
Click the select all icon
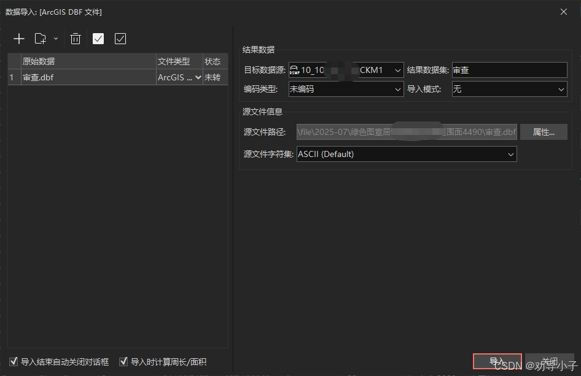(98, 39)
